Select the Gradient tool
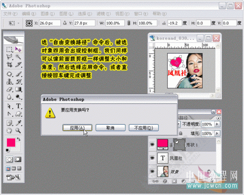The image size is (244, 195). (x=18, y=89)
